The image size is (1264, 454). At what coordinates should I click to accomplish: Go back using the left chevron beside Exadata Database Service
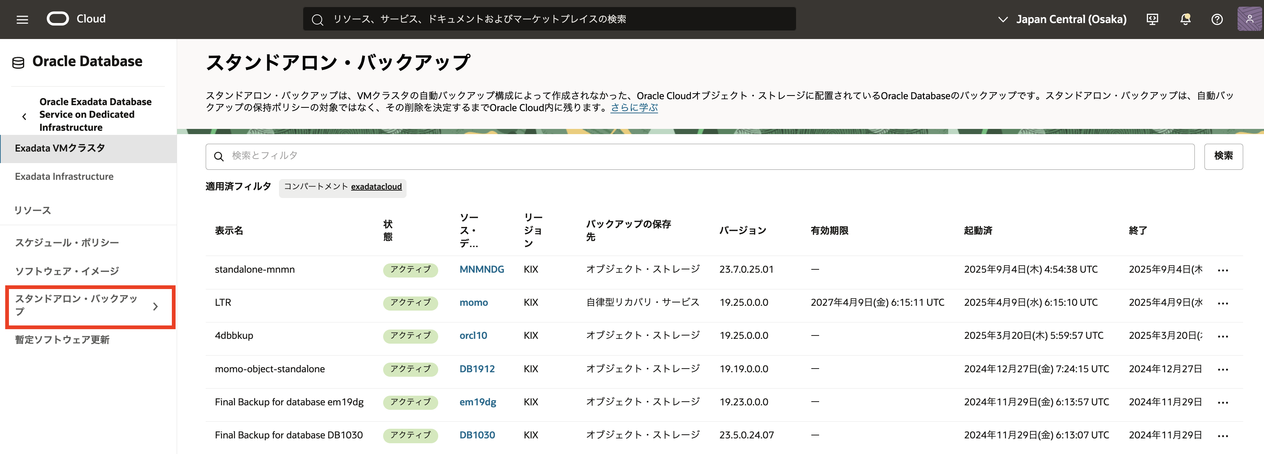(x=24, y=116)
